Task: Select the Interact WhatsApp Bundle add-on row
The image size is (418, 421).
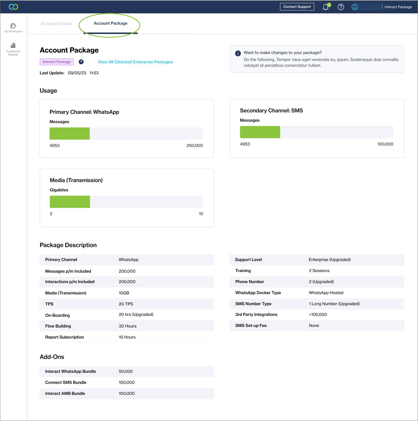Action: [x=127, y=371]
